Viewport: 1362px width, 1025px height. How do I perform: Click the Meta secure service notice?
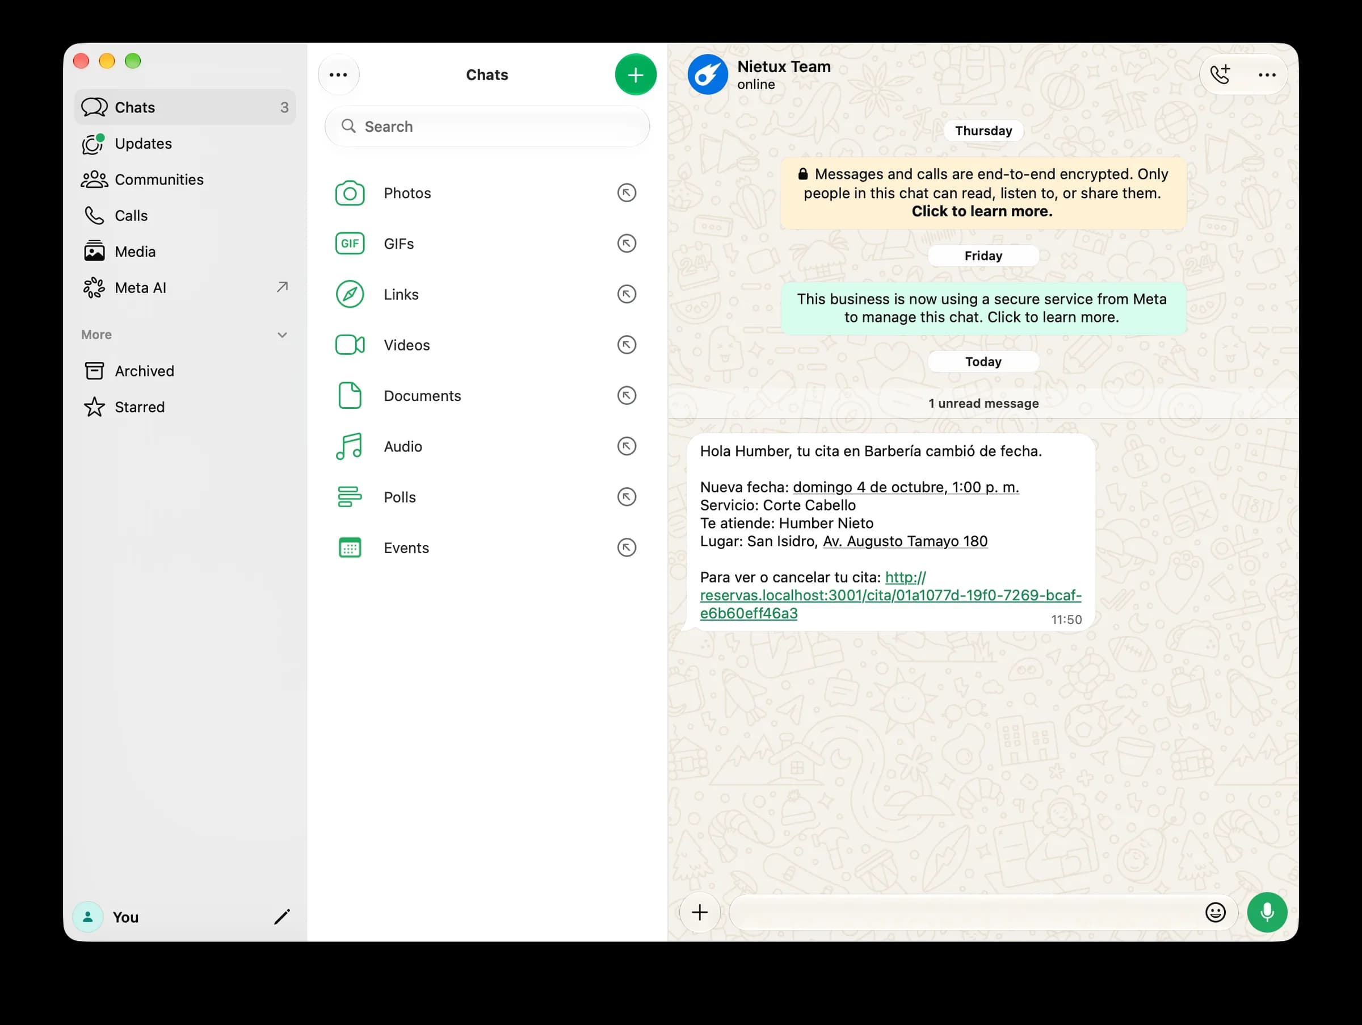click(x=983, y=308)
